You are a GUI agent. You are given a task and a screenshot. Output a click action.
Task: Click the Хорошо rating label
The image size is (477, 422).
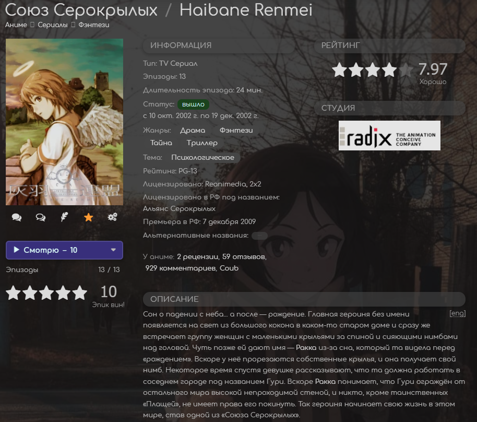coord(433,81)
